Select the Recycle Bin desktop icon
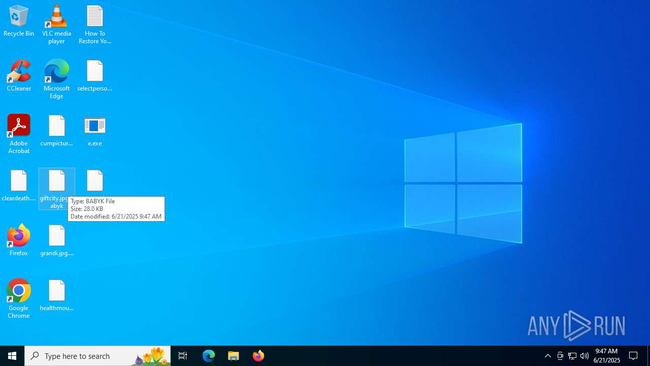This screenshot has width=650, height=366. click(x=19, y=21)
